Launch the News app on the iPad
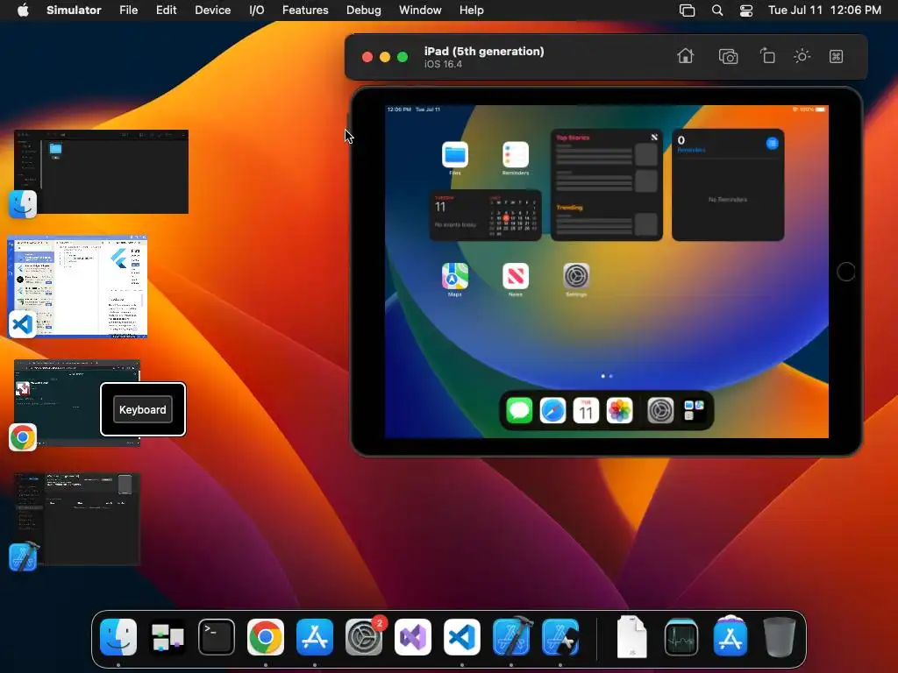This screenshot has width=898, height=673. (516, 276)
